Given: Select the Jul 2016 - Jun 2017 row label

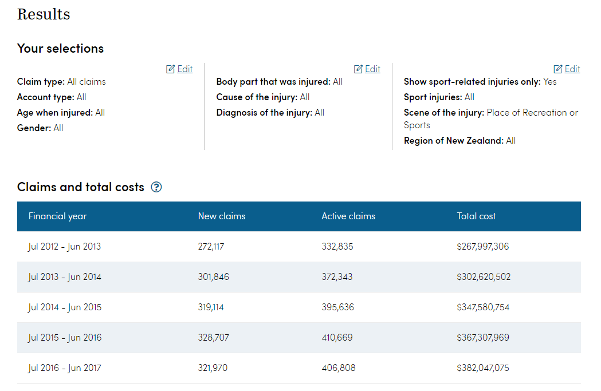Looking at the screenshot, I should pos(65,368).
